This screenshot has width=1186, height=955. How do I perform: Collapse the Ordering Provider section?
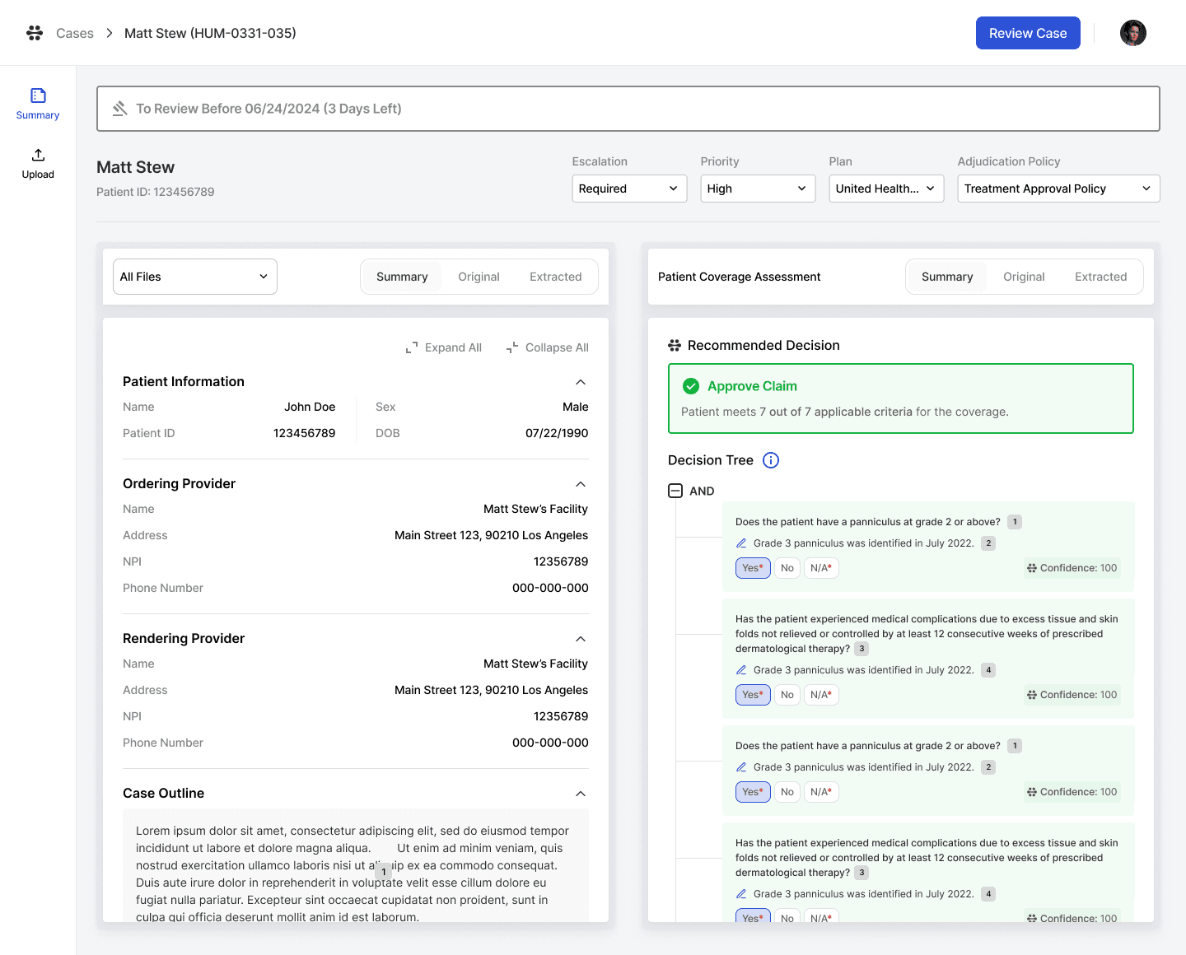coord(581,484)
